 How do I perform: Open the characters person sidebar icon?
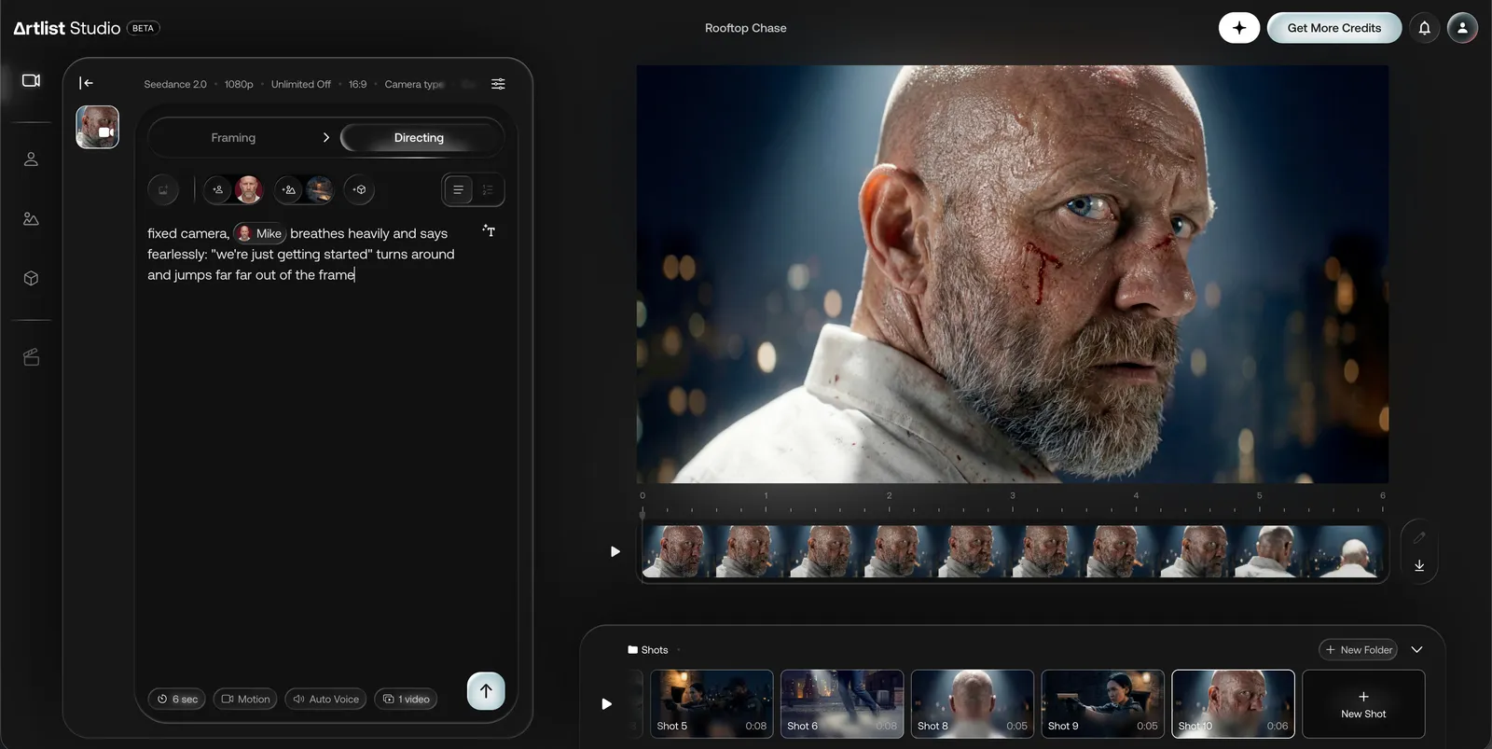pos(31,160)
